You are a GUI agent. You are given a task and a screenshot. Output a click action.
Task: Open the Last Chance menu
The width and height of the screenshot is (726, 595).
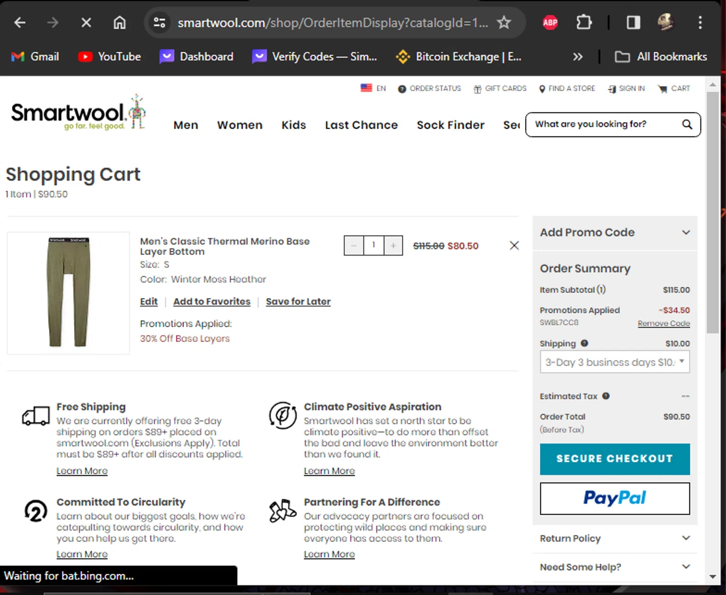point(361,125)
